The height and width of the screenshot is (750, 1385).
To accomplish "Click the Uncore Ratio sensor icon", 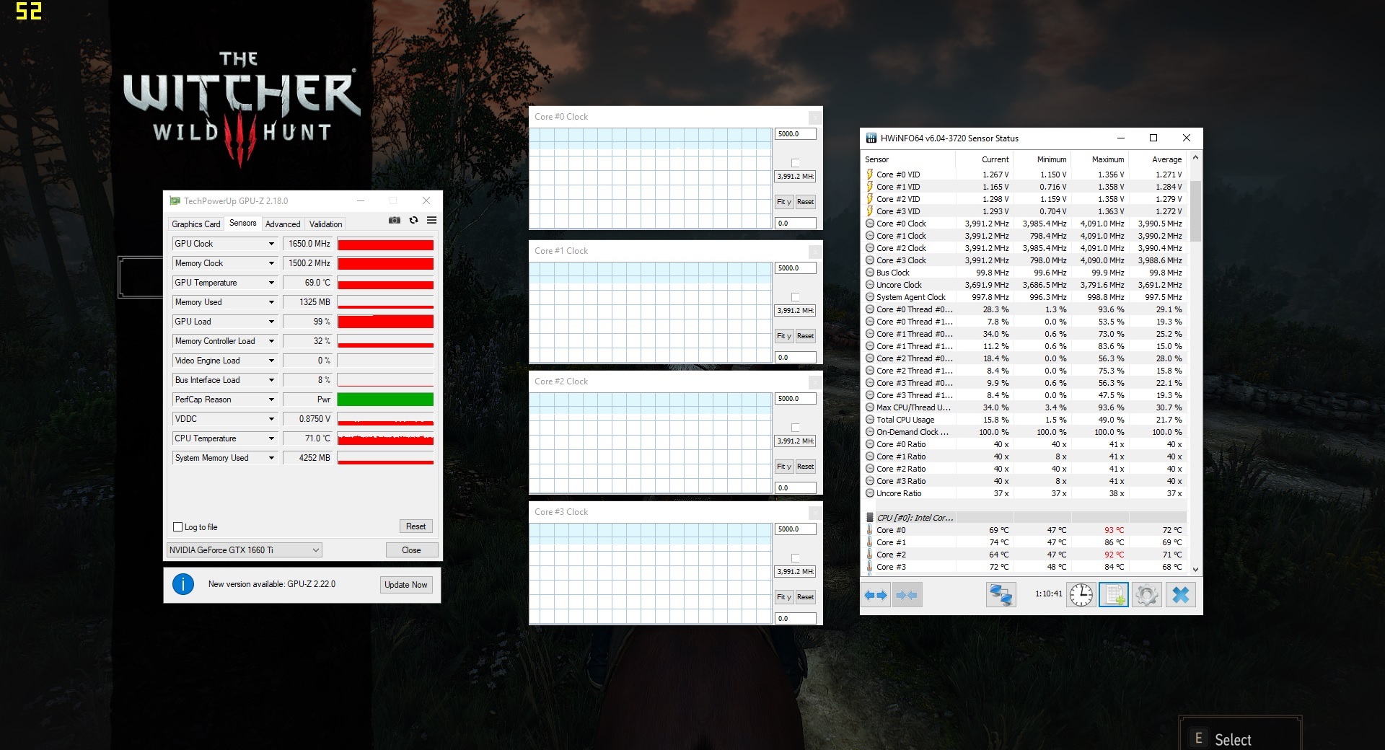I will click(870, 493).
